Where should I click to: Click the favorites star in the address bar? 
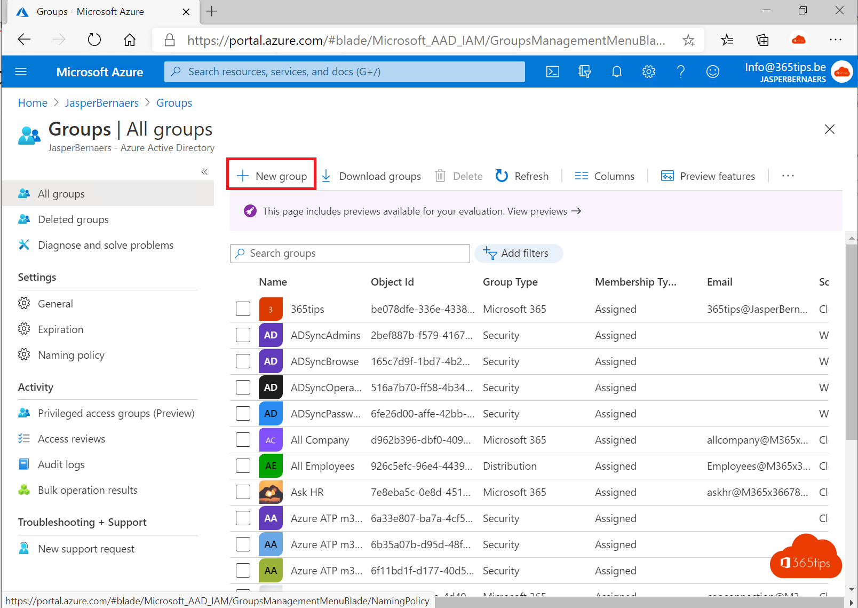[689, 40]
